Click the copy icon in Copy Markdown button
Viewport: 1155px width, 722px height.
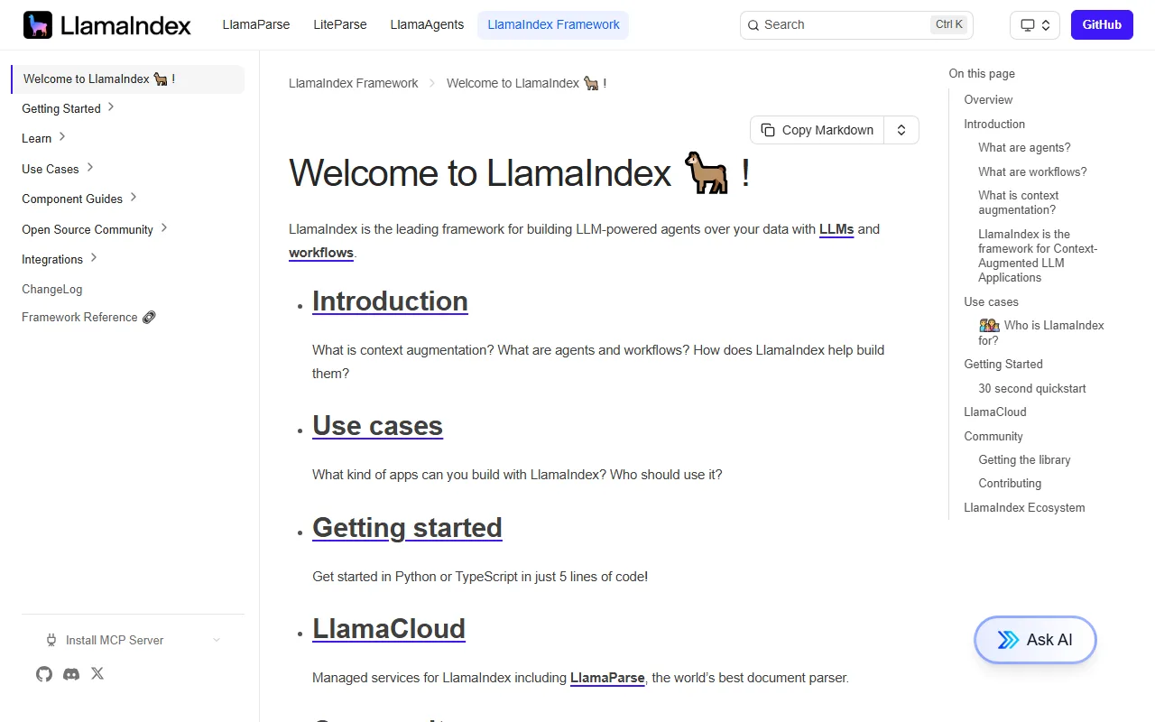click(x=767, y=130)
